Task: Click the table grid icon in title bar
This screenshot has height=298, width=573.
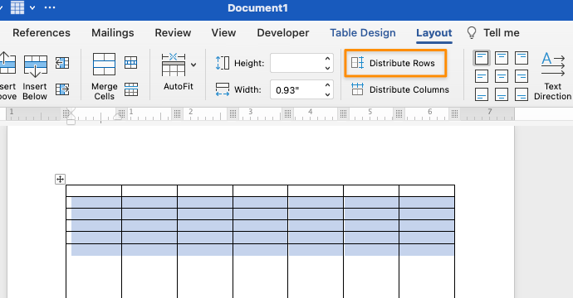Action: click(17, 7)
